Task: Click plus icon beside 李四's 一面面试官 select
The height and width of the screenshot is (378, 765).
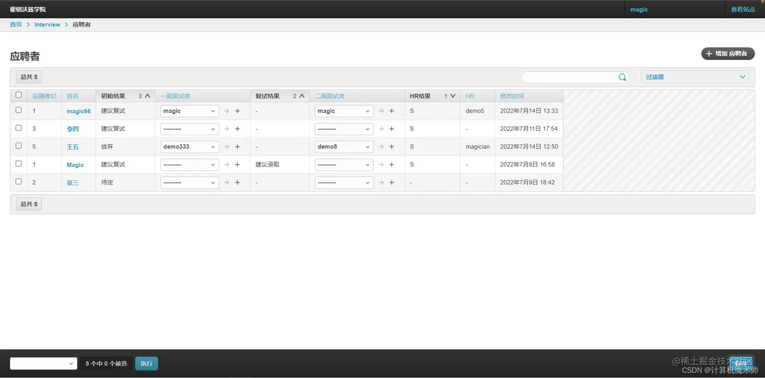Action: tap(237, 129)
